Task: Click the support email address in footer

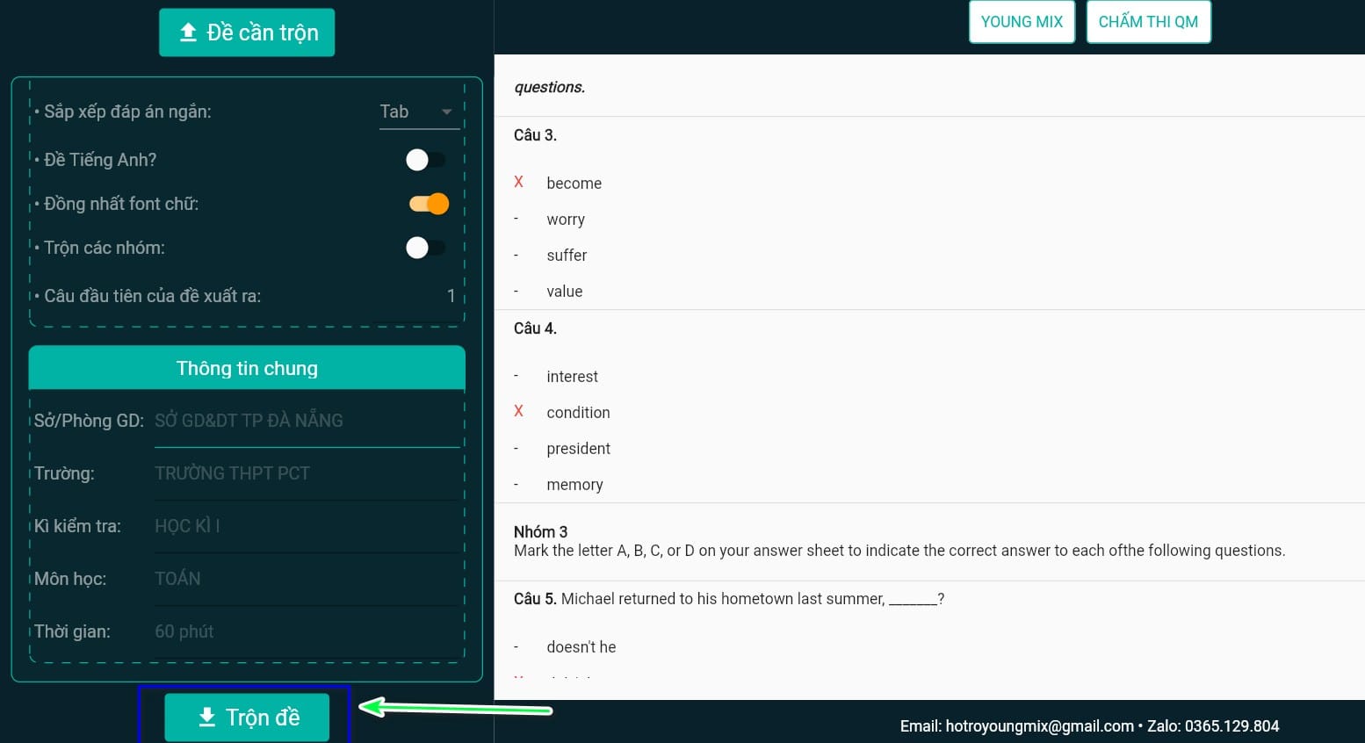Action: click(1039, 726)
